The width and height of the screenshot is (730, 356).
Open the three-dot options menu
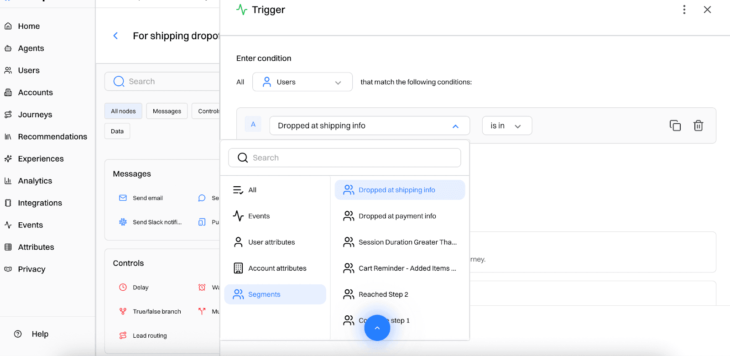click(684, 10)
